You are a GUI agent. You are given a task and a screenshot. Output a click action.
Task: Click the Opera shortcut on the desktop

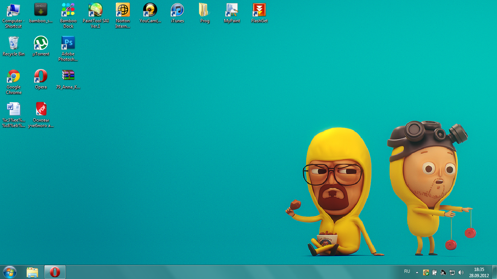41,79
